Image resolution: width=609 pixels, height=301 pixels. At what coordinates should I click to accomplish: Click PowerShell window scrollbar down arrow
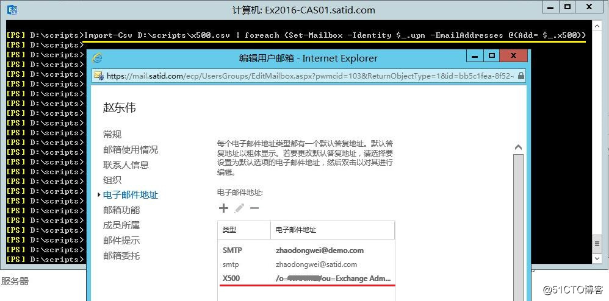pos(597,258)
